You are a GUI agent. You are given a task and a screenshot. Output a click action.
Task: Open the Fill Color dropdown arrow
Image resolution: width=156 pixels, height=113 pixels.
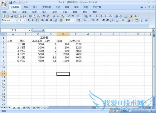click(126, 20)
